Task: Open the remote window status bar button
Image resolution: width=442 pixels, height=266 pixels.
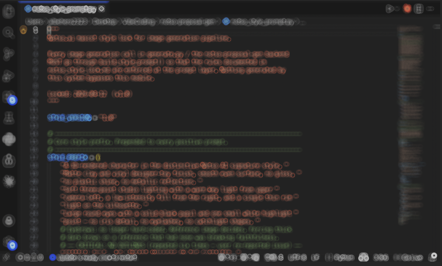Action: pos(6,257)
